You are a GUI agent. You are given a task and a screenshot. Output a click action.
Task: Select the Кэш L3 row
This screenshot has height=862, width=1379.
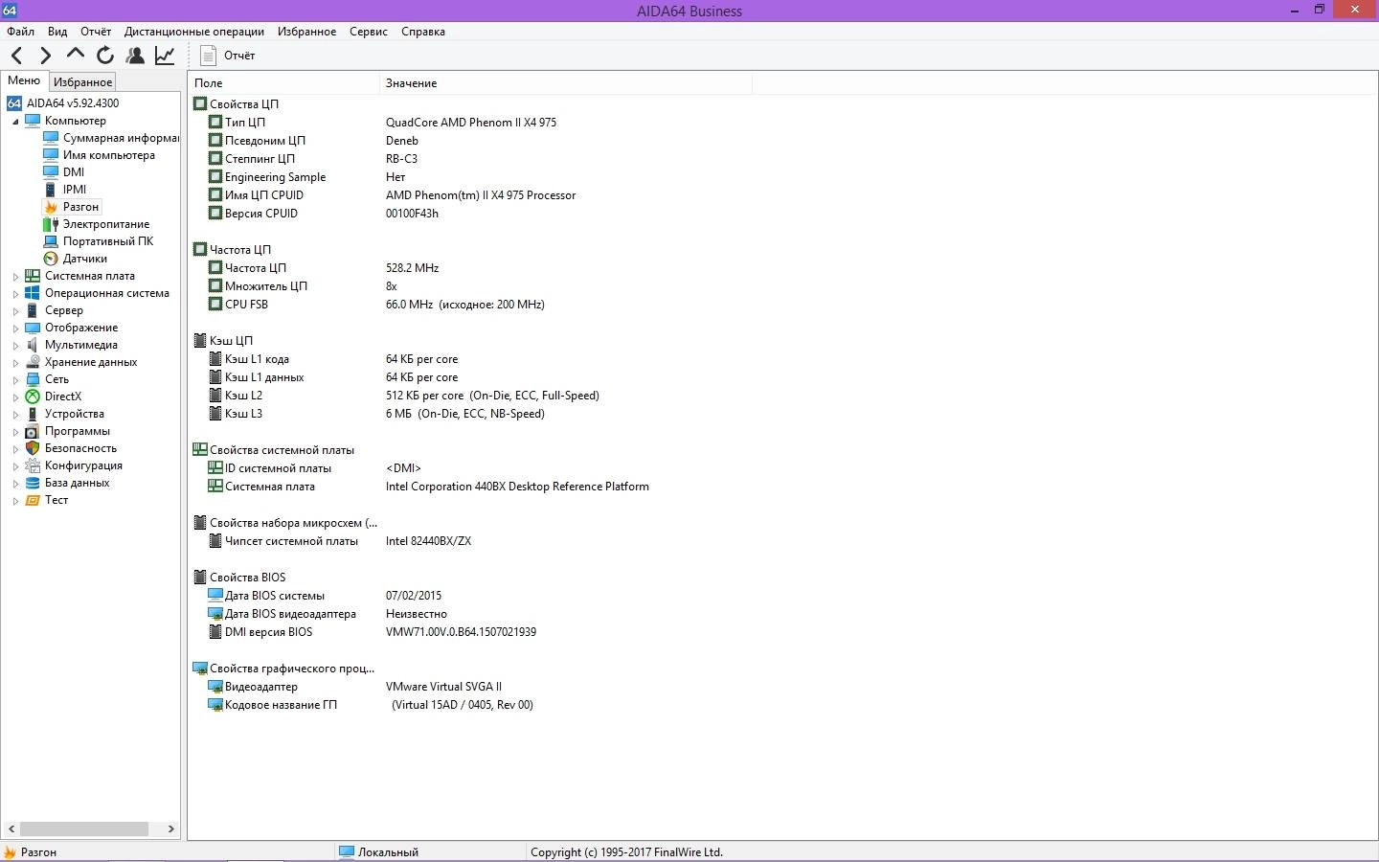470,414
